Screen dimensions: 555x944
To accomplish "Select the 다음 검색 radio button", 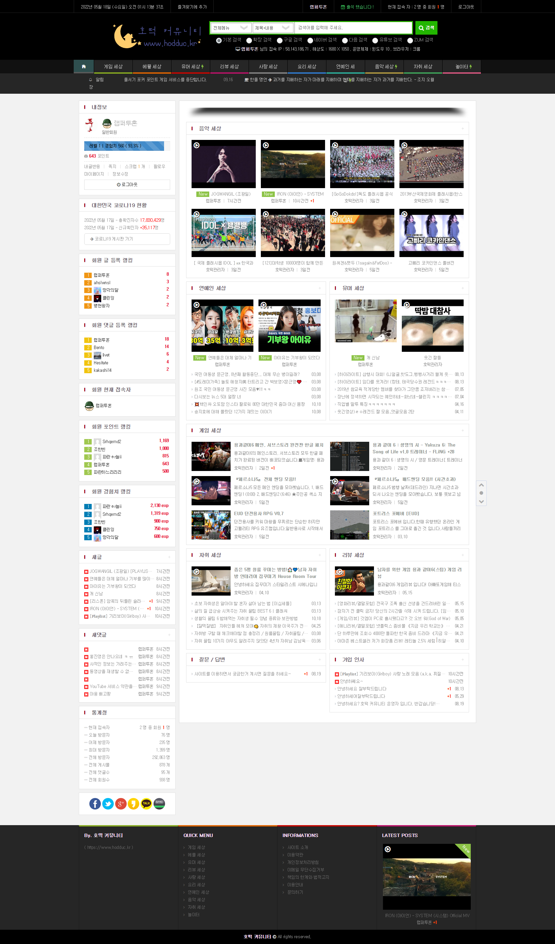I will coord(345,40).
